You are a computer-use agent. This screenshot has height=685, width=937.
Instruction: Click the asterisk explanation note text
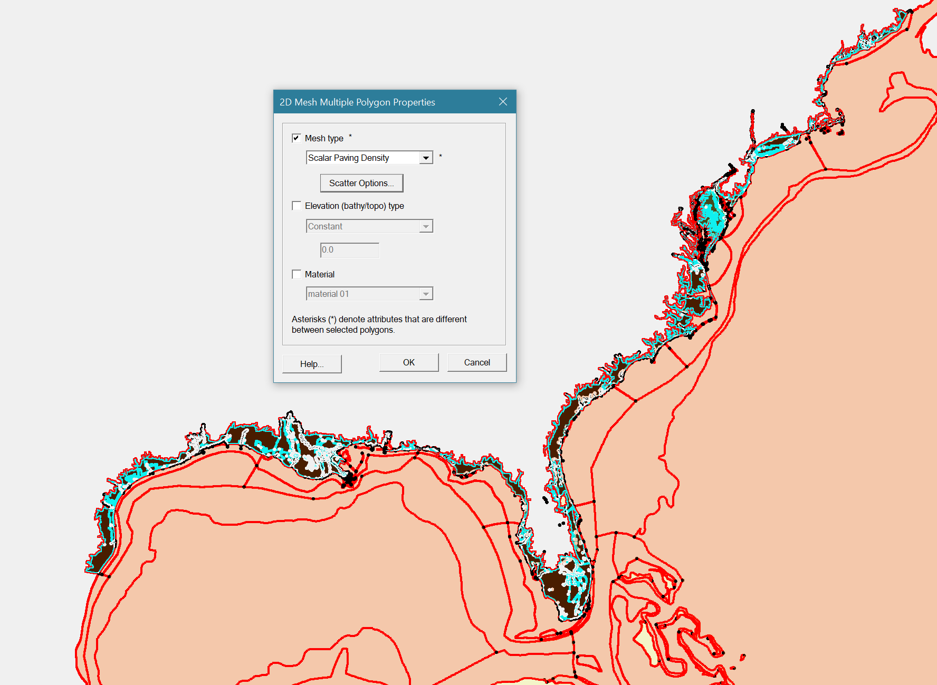coord(379,324)
